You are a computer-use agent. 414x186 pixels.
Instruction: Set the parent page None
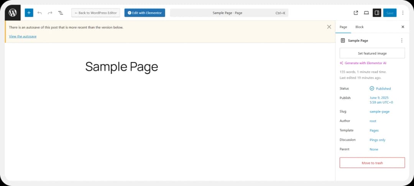374,149
